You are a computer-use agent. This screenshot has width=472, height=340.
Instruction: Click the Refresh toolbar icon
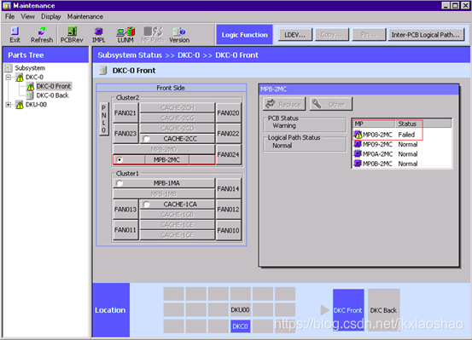click(42, 35)
